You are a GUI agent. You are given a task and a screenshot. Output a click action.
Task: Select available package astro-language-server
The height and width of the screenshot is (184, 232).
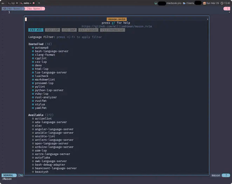(52, 154)
